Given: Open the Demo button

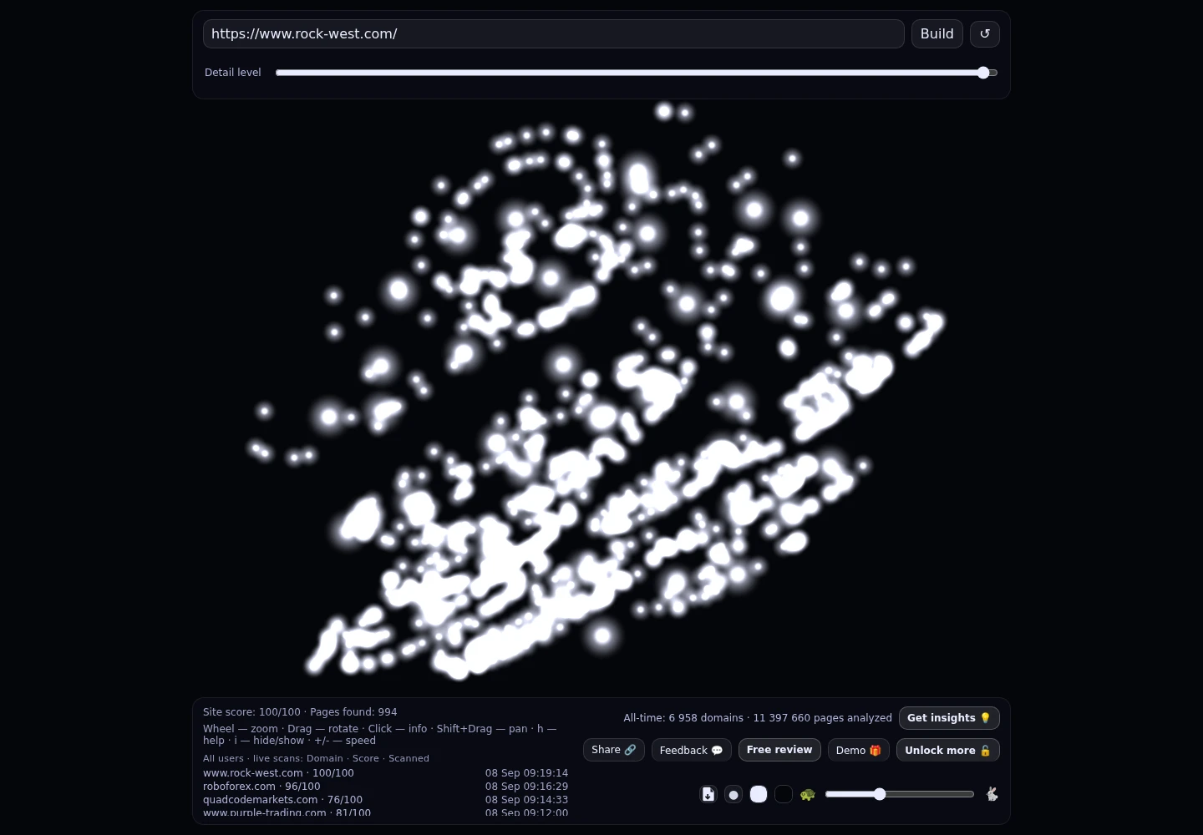Looking at the screenshot, I should point(859,750).
